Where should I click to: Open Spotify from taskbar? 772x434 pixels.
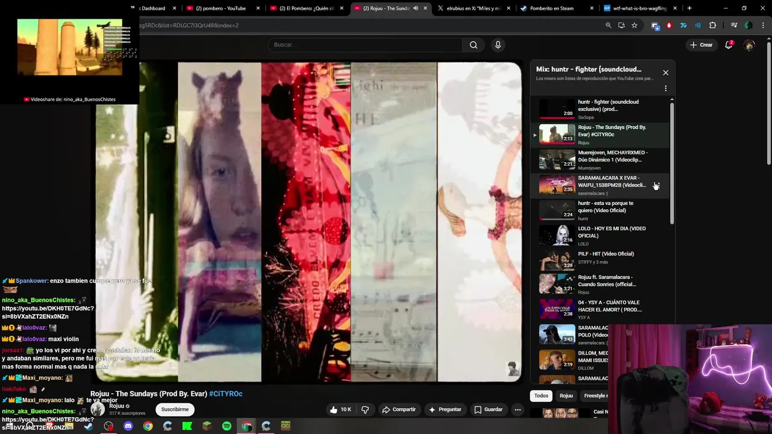227,426
